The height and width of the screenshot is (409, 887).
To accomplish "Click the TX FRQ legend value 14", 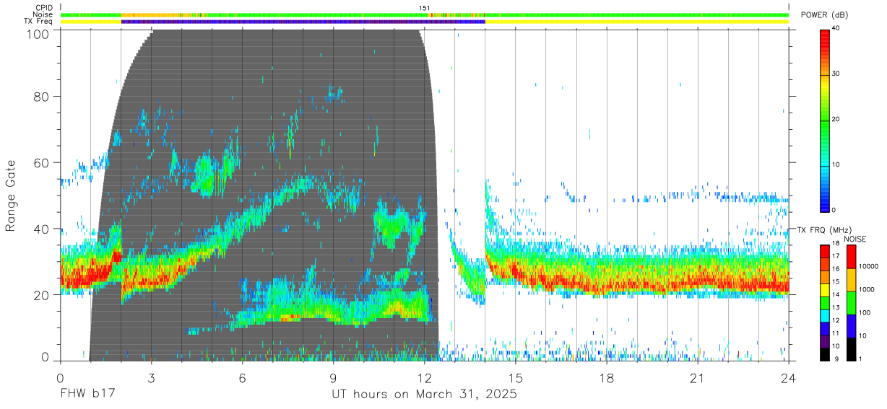I will click(x=836, y=294).
